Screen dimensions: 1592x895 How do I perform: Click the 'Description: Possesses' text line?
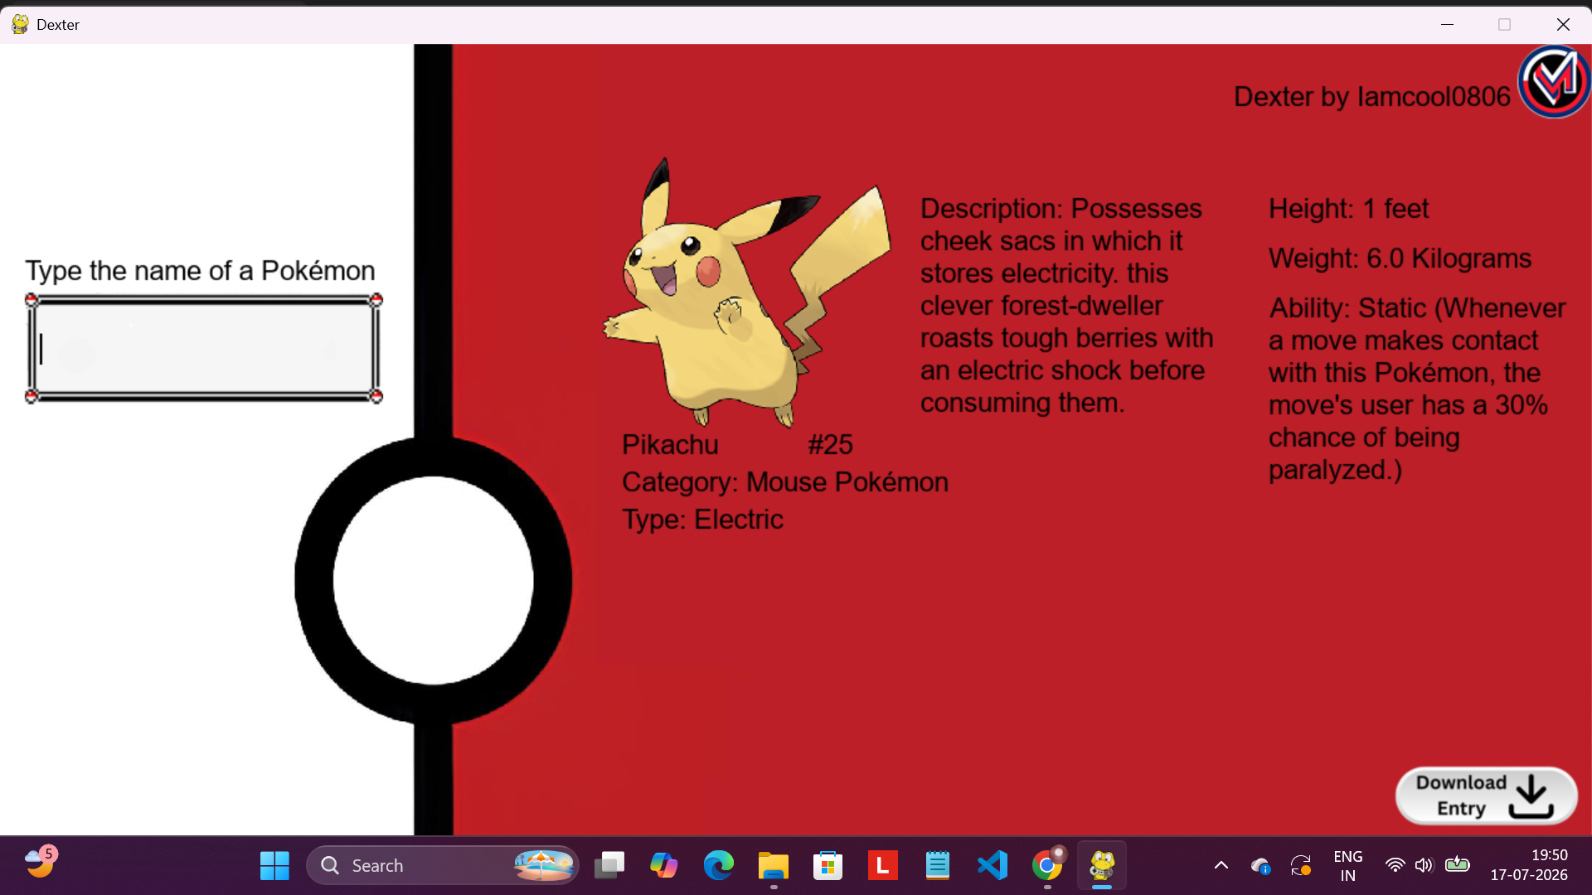pyautogui.click(x=1061, y=209)
